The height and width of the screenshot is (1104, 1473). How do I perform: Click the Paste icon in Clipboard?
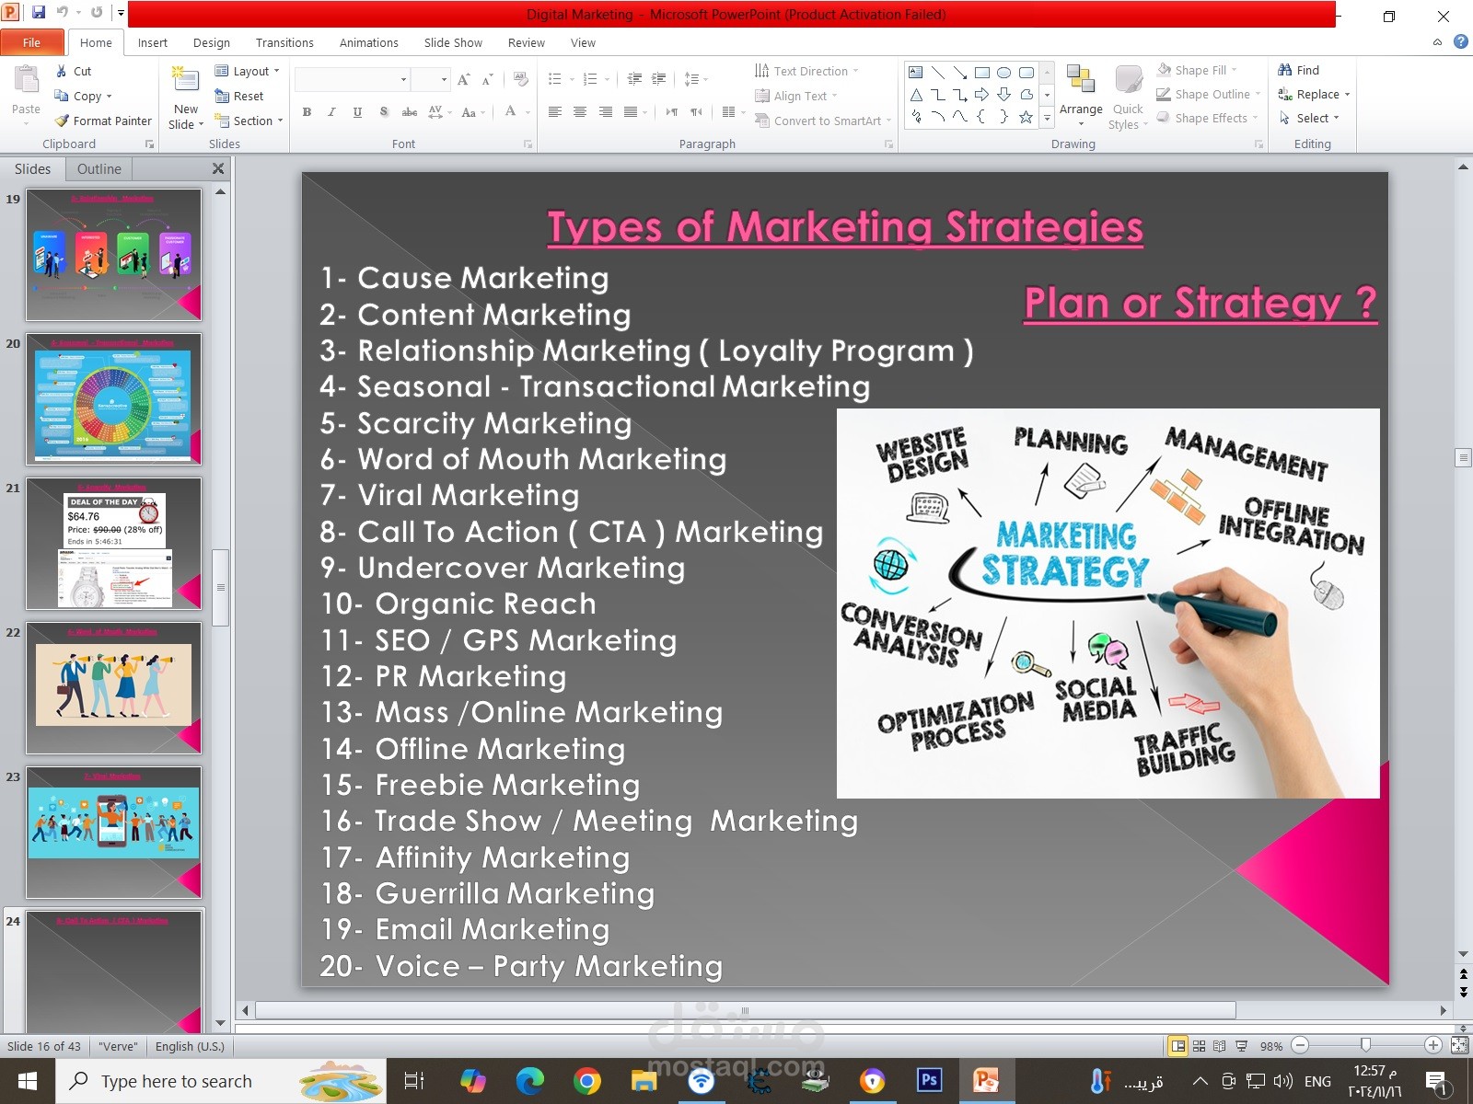(26, 81)
